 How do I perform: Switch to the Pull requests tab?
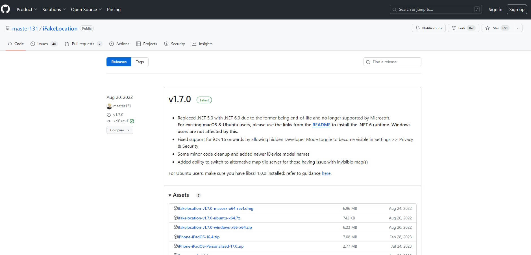83,44
